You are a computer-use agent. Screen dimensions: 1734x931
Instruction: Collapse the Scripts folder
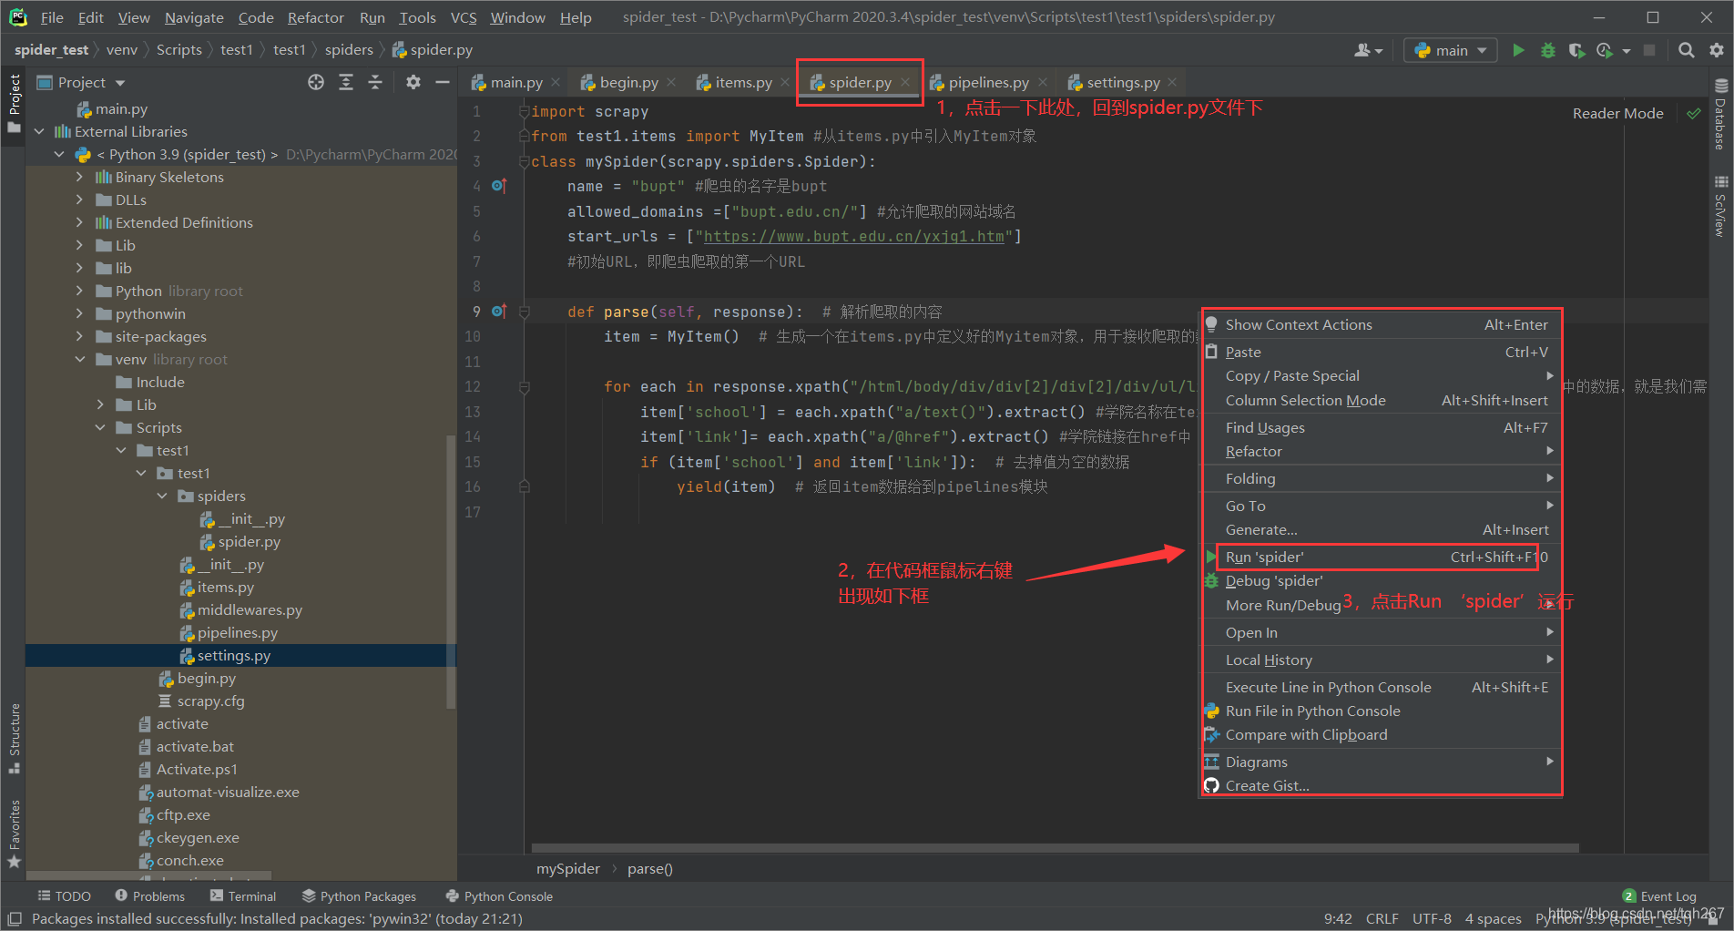pos(100,428)
